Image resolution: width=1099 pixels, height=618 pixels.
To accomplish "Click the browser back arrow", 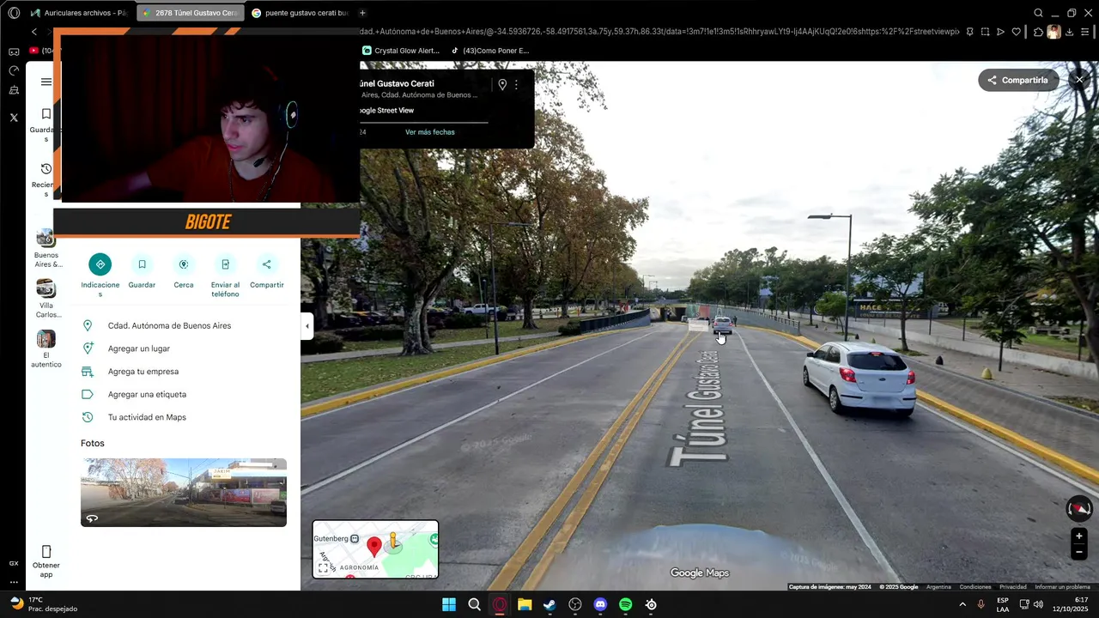I will pyautogui.click(x=34, y=32).
